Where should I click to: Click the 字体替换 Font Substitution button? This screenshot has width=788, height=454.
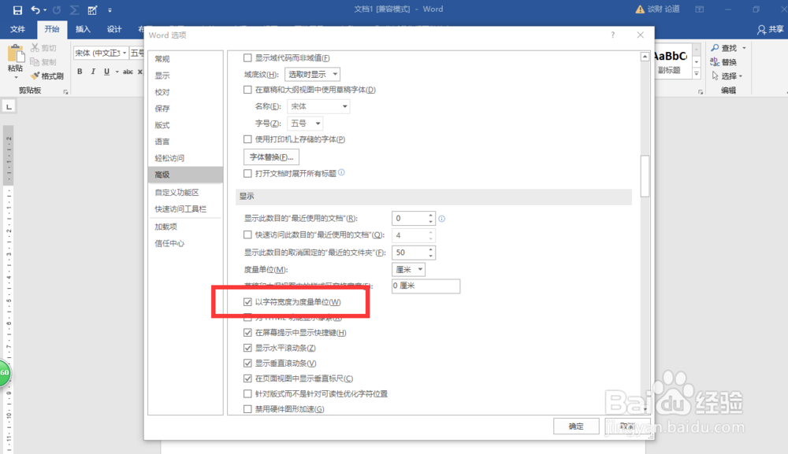point(271,157)
